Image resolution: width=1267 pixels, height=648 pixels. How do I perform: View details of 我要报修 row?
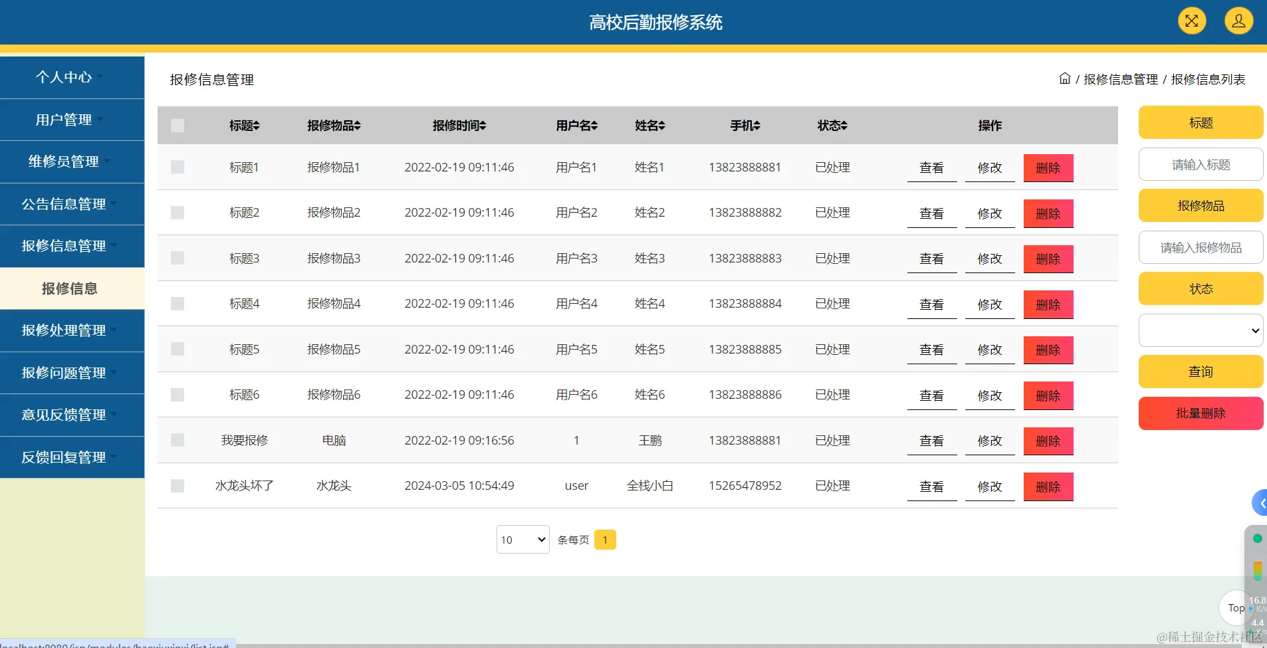[x=931, y=441]
